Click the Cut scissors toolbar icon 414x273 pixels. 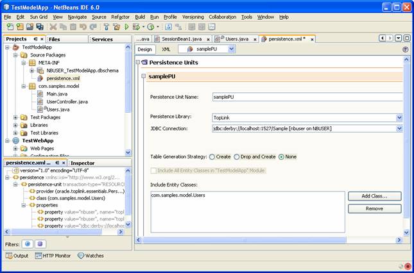(x=53, y=27)
